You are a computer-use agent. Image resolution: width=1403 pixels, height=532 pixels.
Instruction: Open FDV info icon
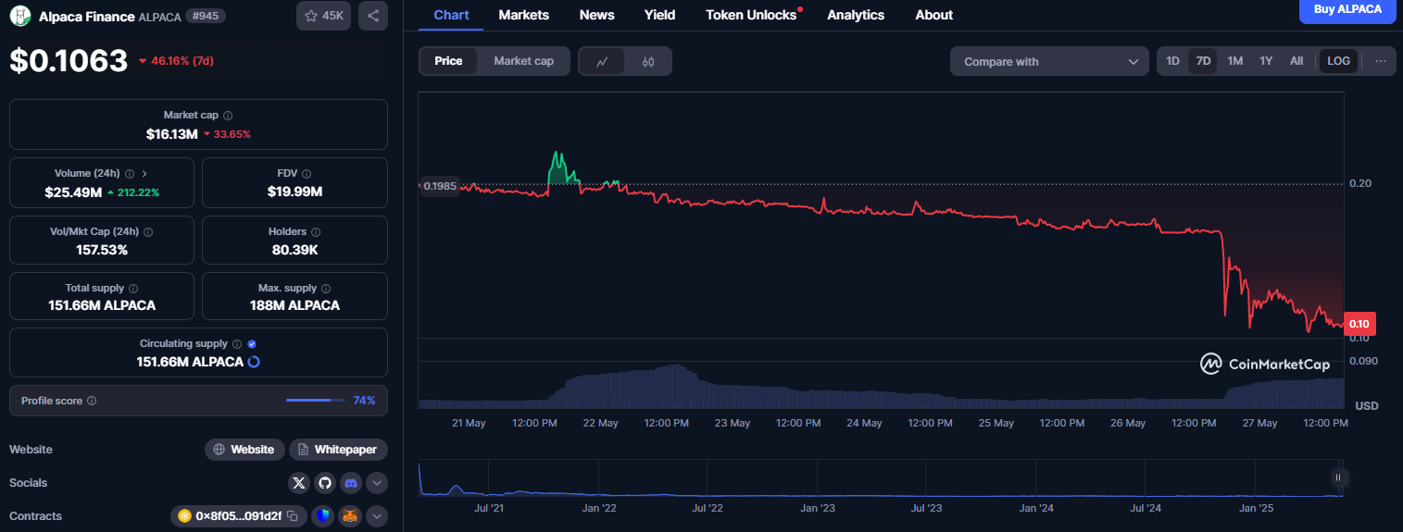click(x=307, y=174)
